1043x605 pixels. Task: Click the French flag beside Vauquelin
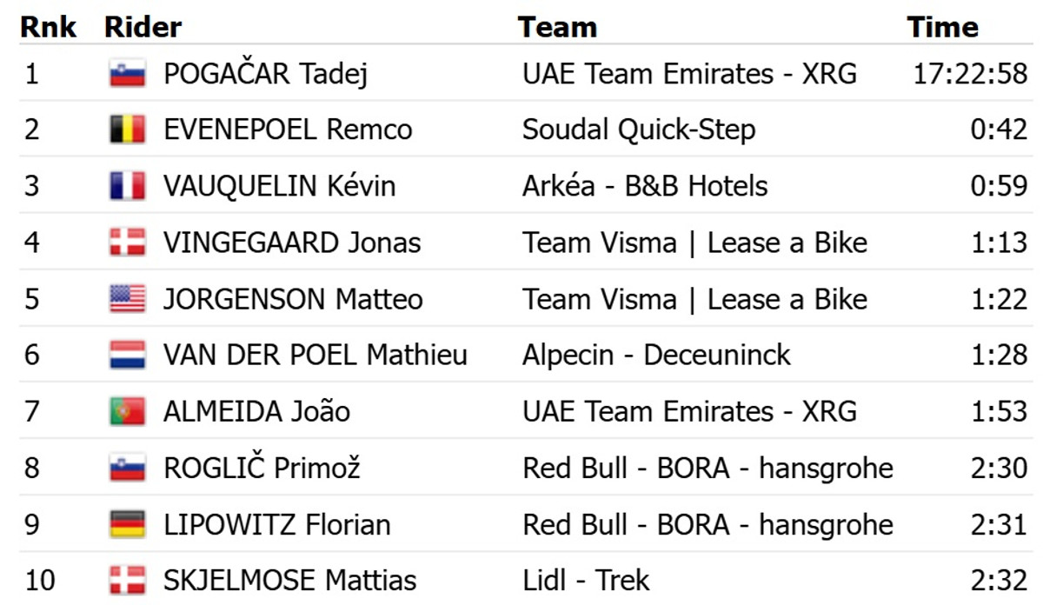(x=127, y=186)
